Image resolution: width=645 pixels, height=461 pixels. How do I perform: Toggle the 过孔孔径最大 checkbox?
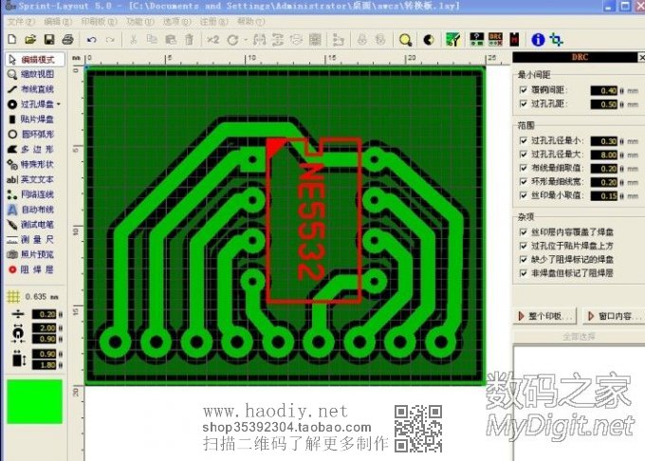(x=524, y=154)
